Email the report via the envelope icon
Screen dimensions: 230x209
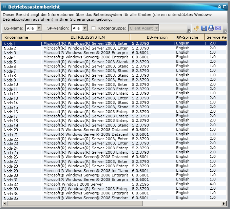tap(218, 28)
